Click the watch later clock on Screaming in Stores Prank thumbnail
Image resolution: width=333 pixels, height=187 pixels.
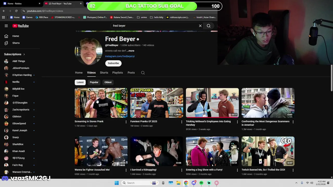click(x=124, y=92)
